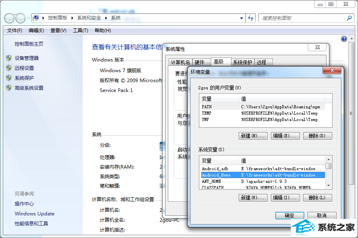Open 系统保护 sidebar link

[x=24, y=78]
